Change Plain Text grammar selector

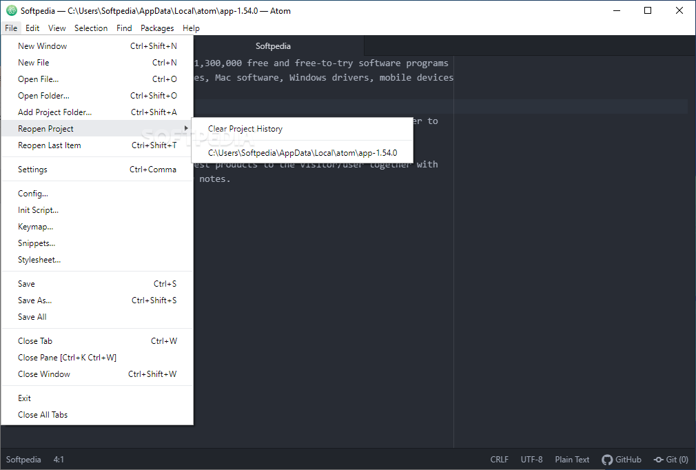(x=572, y=460)
